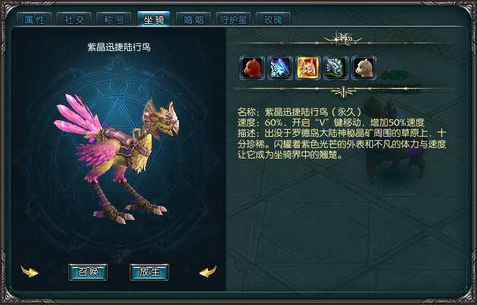Open the 称号 tab
This screenshot has height=305, width=477.
(x=114, y=20)
